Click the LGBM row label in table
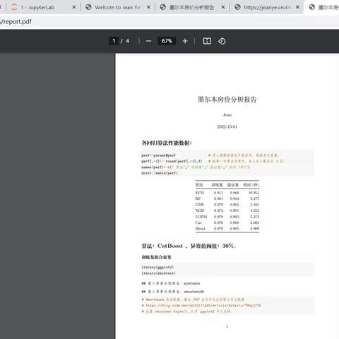Viewport: 339px width, 339px height. click(x=201, y=217)
